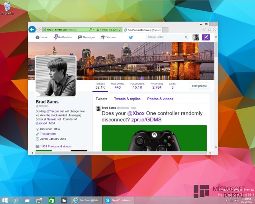Open Twitter Messages

(86, 37)
